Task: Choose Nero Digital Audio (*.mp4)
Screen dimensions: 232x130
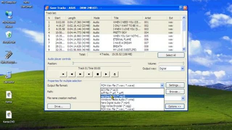Action: pos(132,103)
